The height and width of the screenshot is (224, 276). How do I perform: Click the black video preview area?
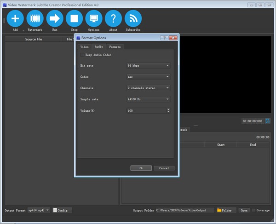click(225, 75)
